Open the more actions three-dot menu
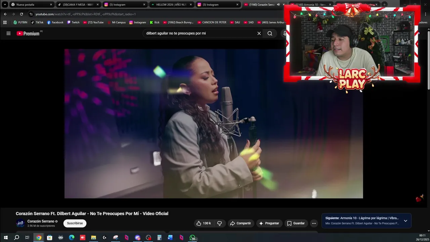This screenshot has width=430, height=242. [x=314, y=223]
